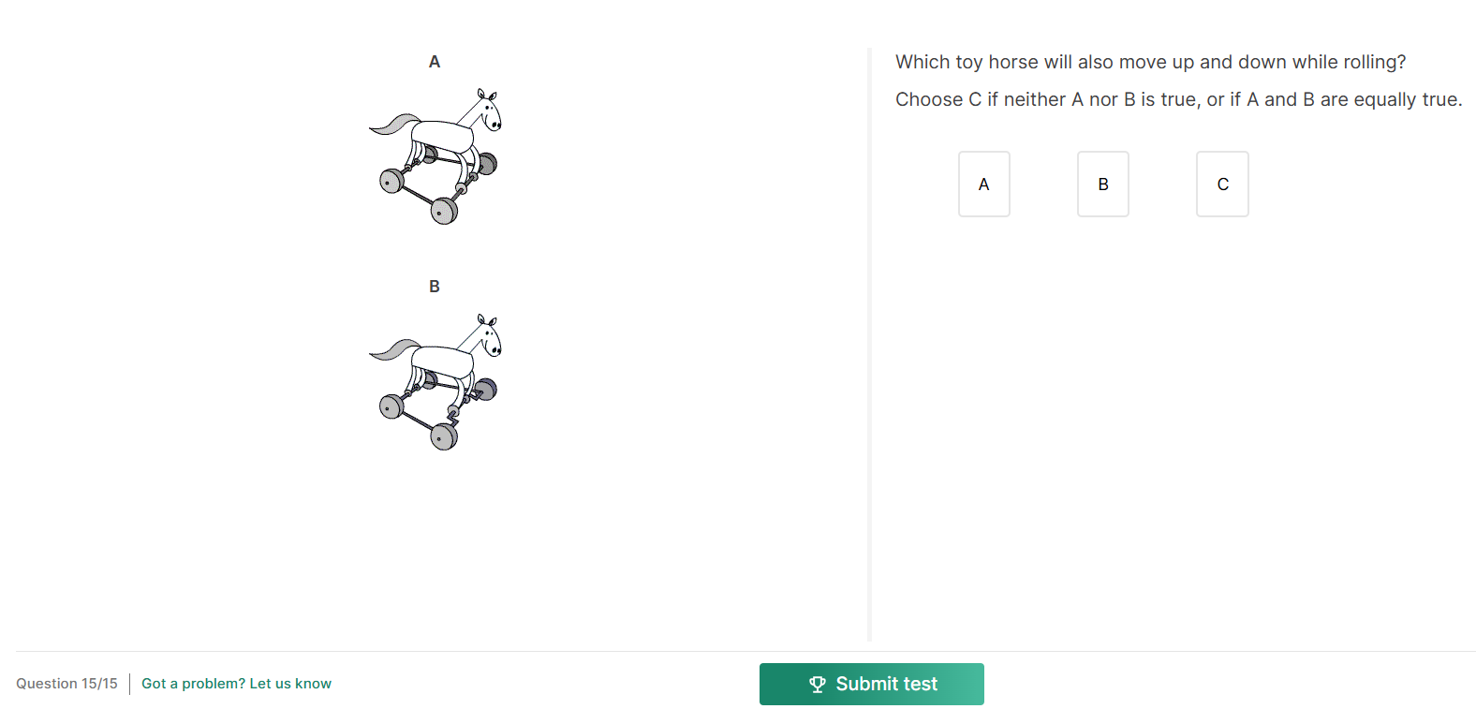
Task: Click the "B" label above the second horse
Action: [x=435, y=287]
